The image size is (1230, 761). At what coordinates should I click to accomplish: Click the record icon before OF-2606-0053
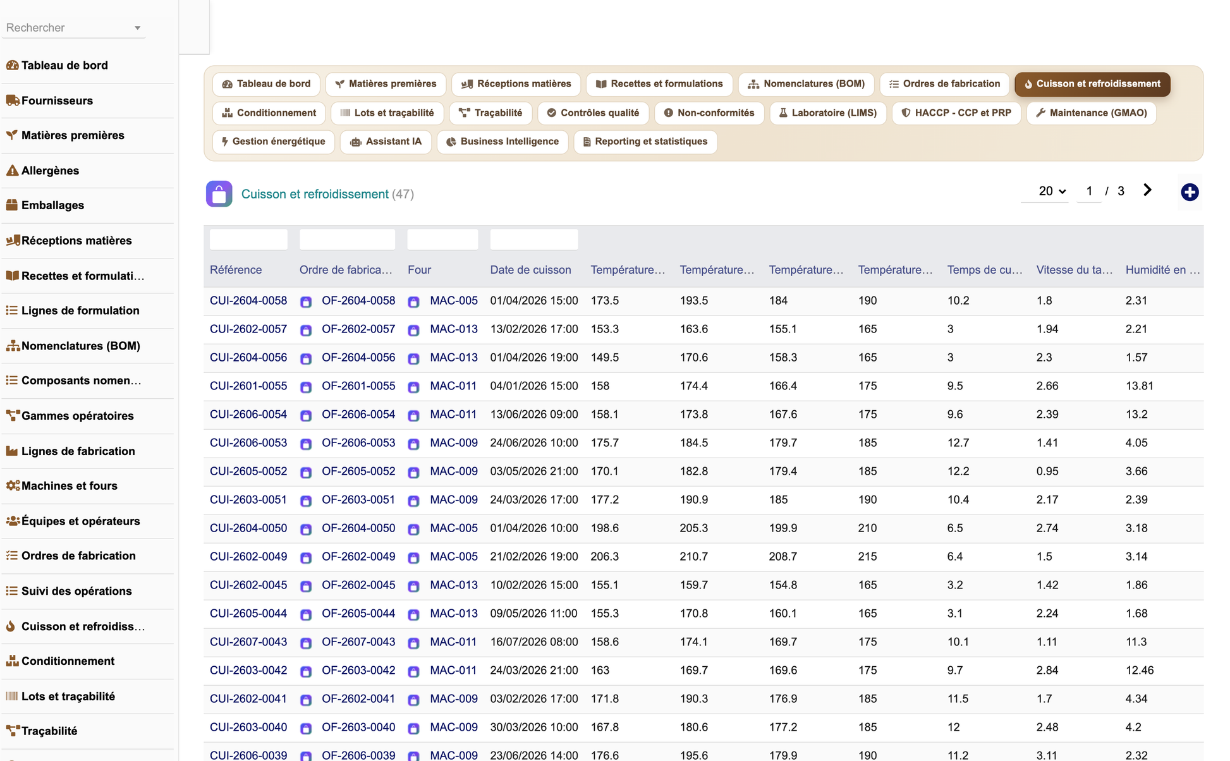coord(306,444)
